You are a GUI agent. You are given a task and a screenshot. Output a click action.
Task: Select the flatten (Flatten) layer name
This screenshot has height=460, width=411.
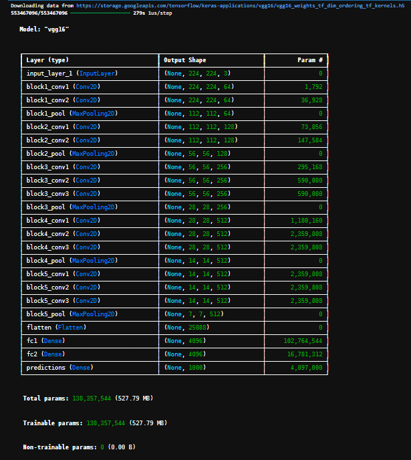(56, 328)
